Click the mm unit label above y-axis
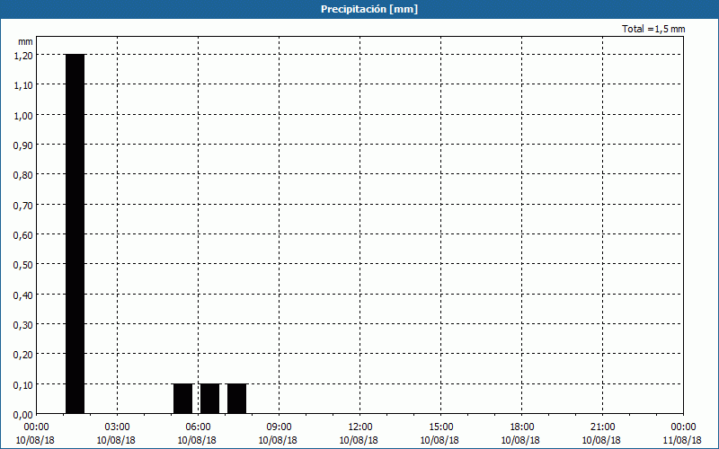Viewport: 719px width, 449px height. tap(26, 41)
